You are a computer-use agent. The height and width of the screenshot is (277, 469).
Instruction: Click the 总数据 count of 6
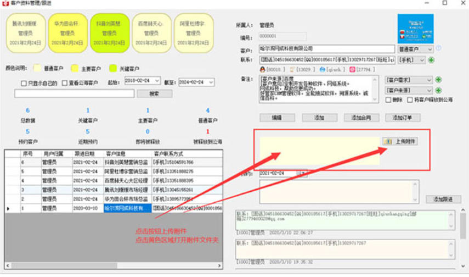click(x=28, y=110)
